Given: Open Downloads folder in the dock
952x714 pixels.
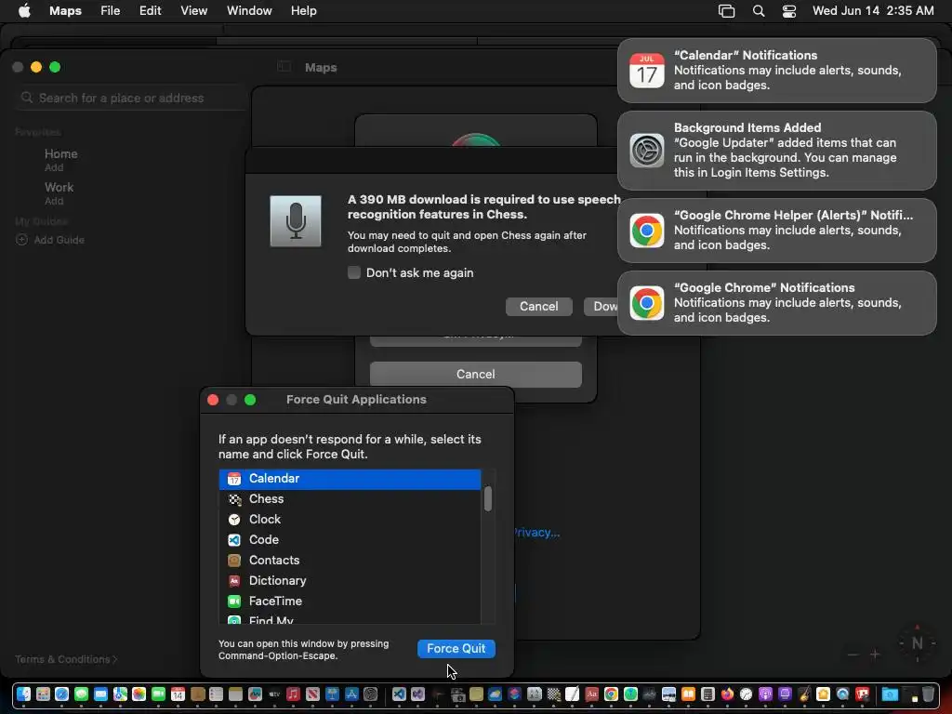Looking at the screenshot, I should click(890, 694).
